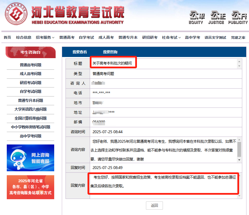Screen dimensions: 249x215
Task: Open the 2025年河北省高考咨询服务站联系方式 banner
Action: [30, 187]
